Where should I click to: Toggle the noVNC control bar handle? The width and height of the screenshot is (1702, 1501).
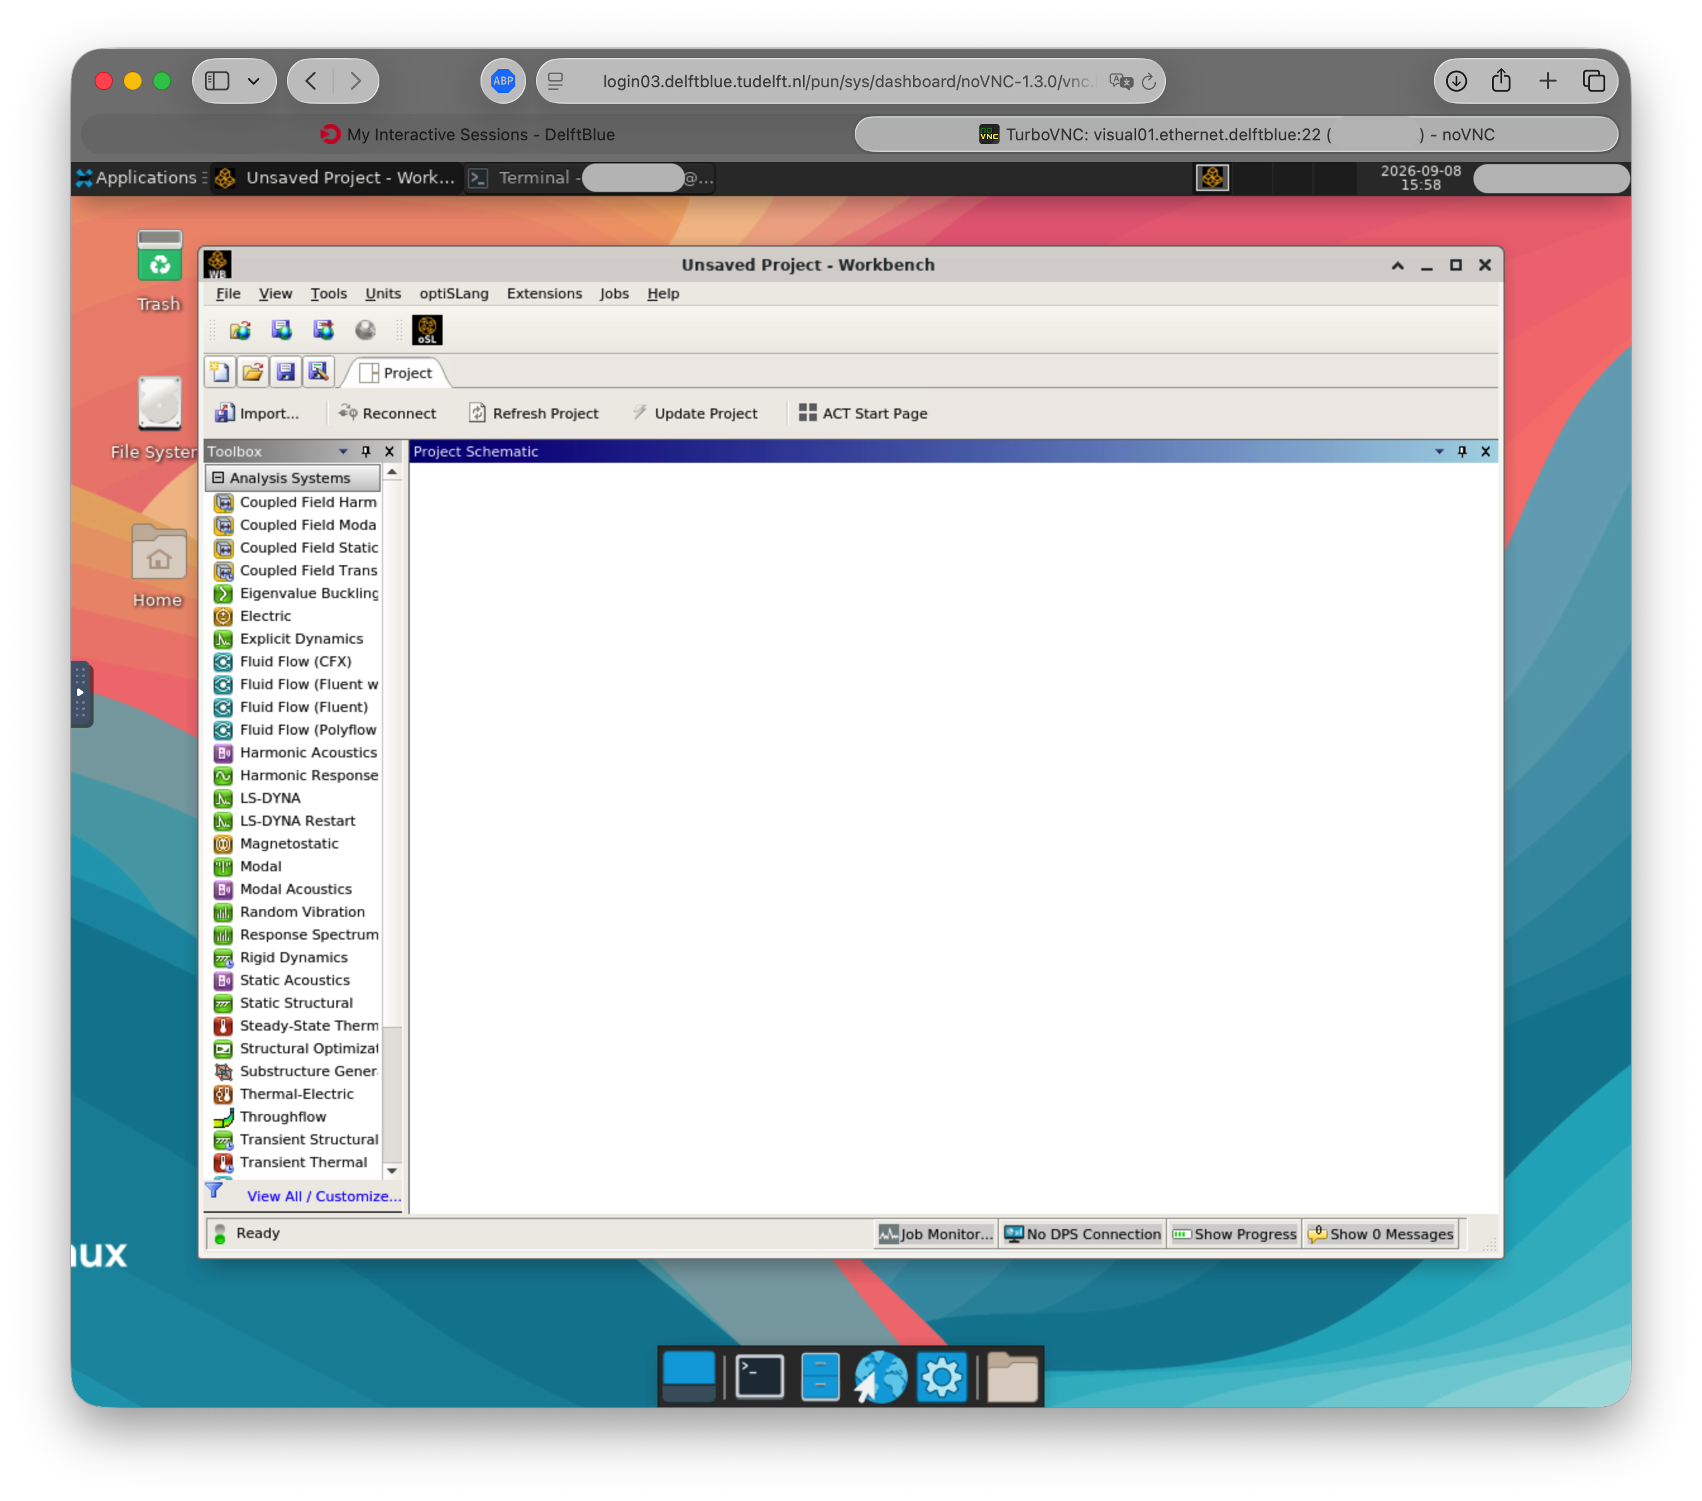(81, 694)
